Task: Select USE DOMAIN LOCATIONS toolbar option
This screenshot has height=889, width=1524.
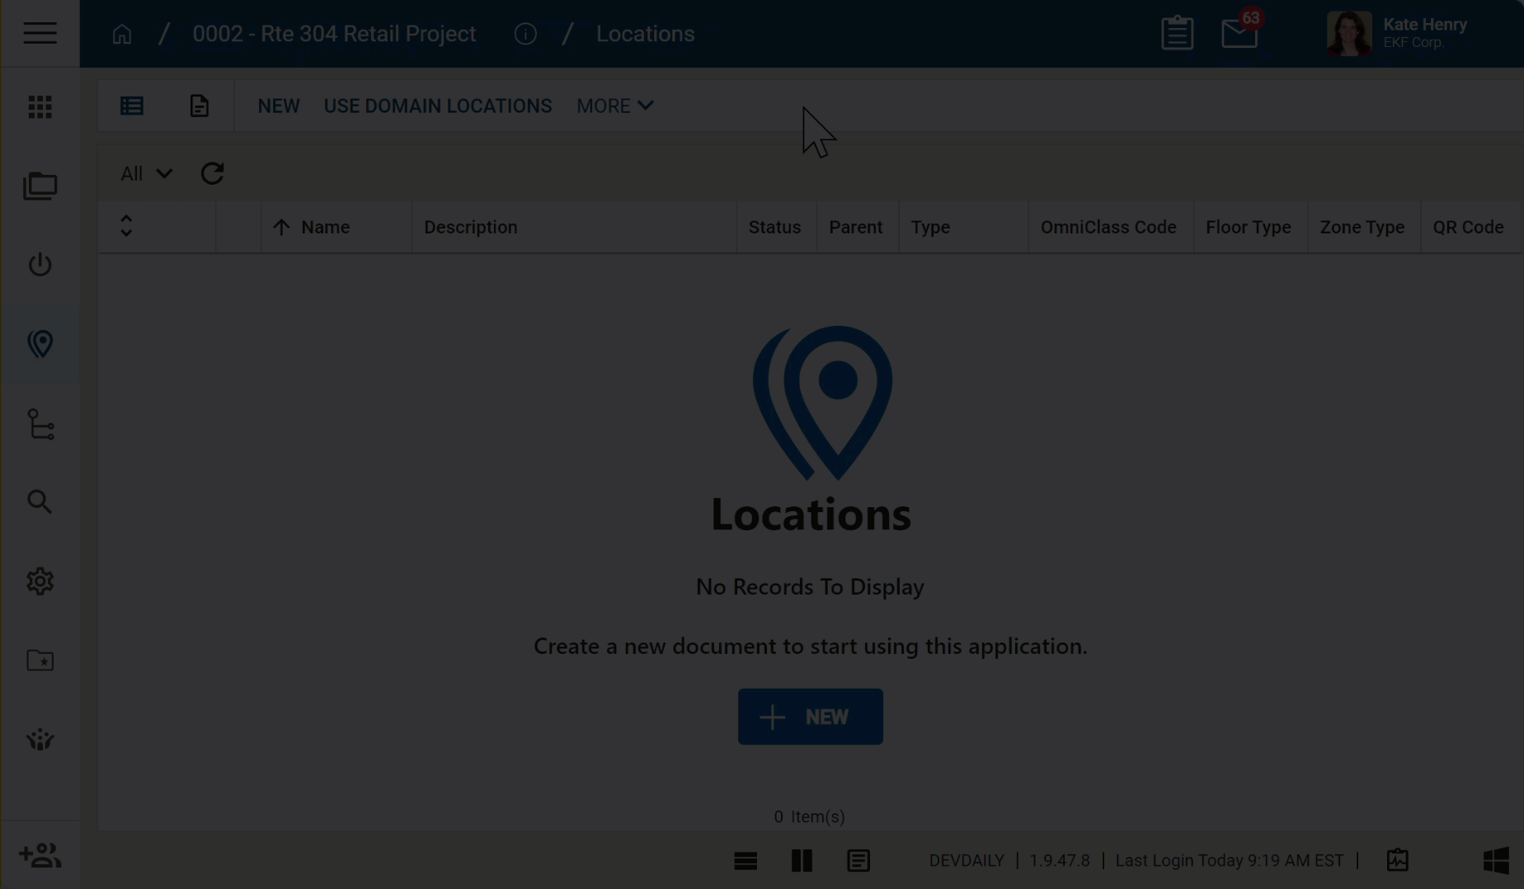Action: (x=437, y=106)
